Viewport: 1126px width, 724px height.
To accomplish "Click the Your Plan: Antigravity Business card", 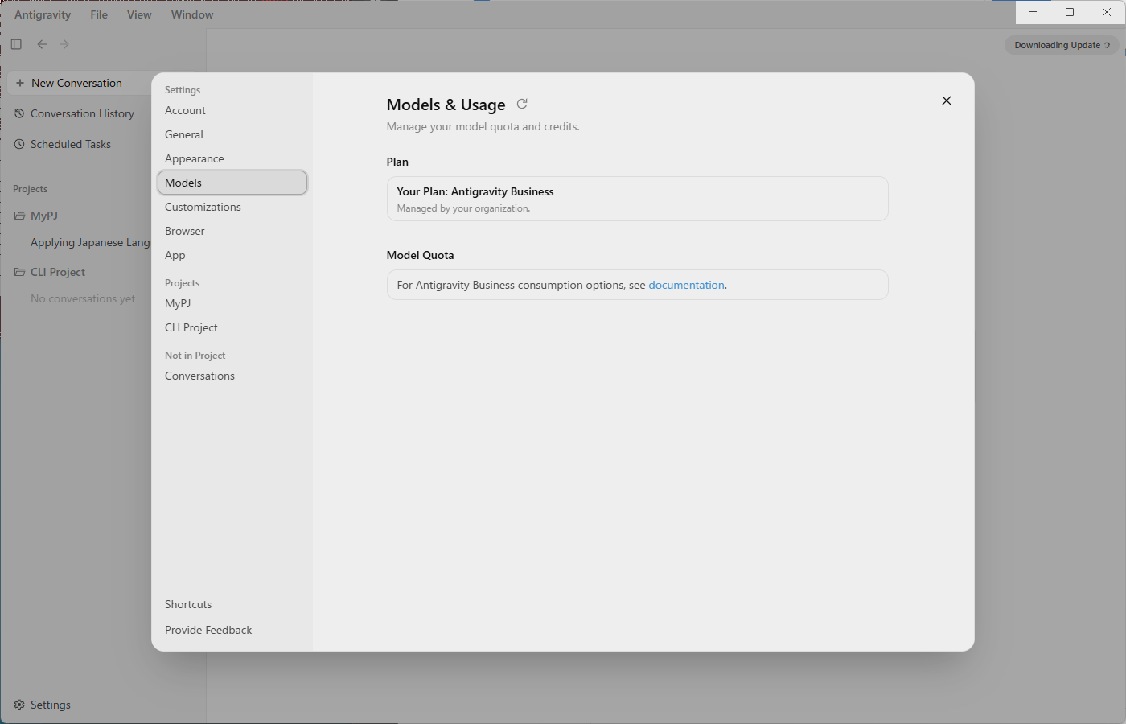I will pos(637,199).
